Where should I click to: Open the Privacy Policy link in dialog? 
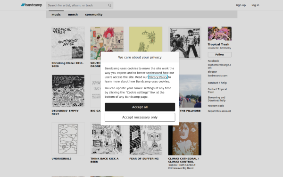pyautogui.click(x=158, y=77)
